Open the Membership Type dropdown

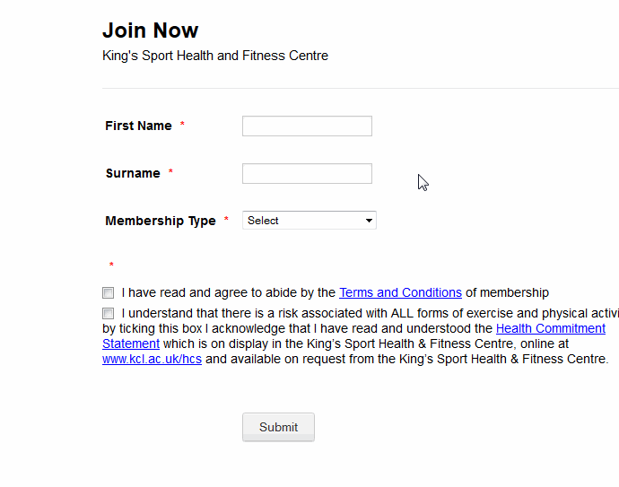[309, 221]
